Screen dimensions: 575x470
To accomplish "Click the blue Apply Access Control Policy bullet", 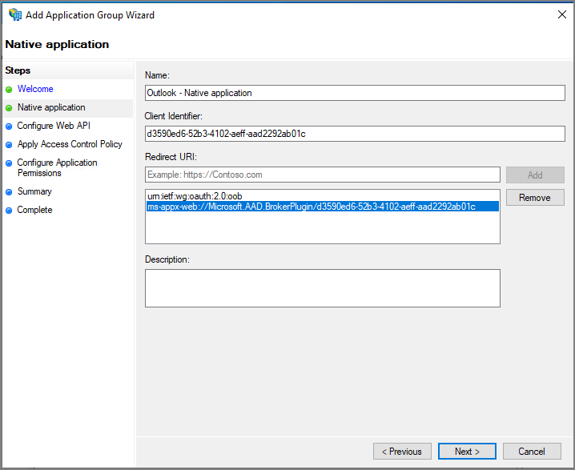I will (x=9, y=144).
